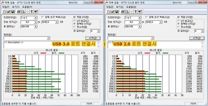Click 시작(S) start button in right window
208x106 pixels.
[x=197, y=38]
